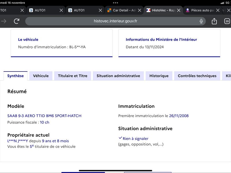Tap the three-dot multitasking indicator
This screenshot has width=231, height=173.
coord(115,3)
